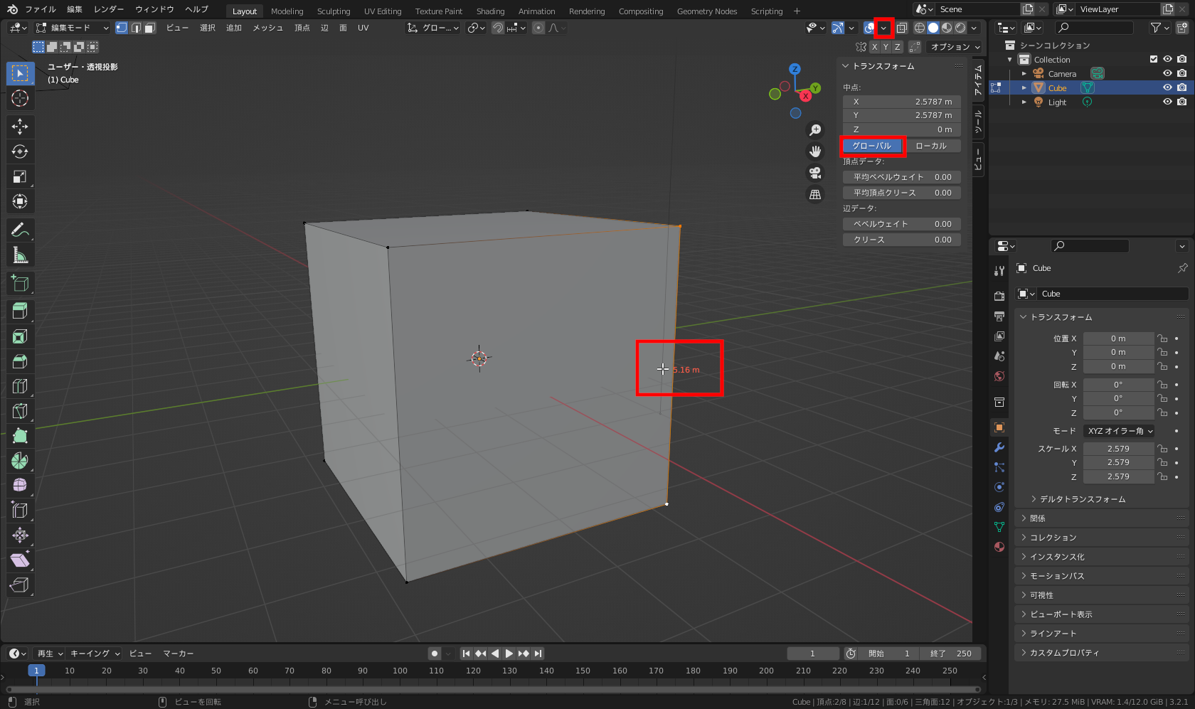Uncheck the Collection exclude checkbox

pos(1154,59)
